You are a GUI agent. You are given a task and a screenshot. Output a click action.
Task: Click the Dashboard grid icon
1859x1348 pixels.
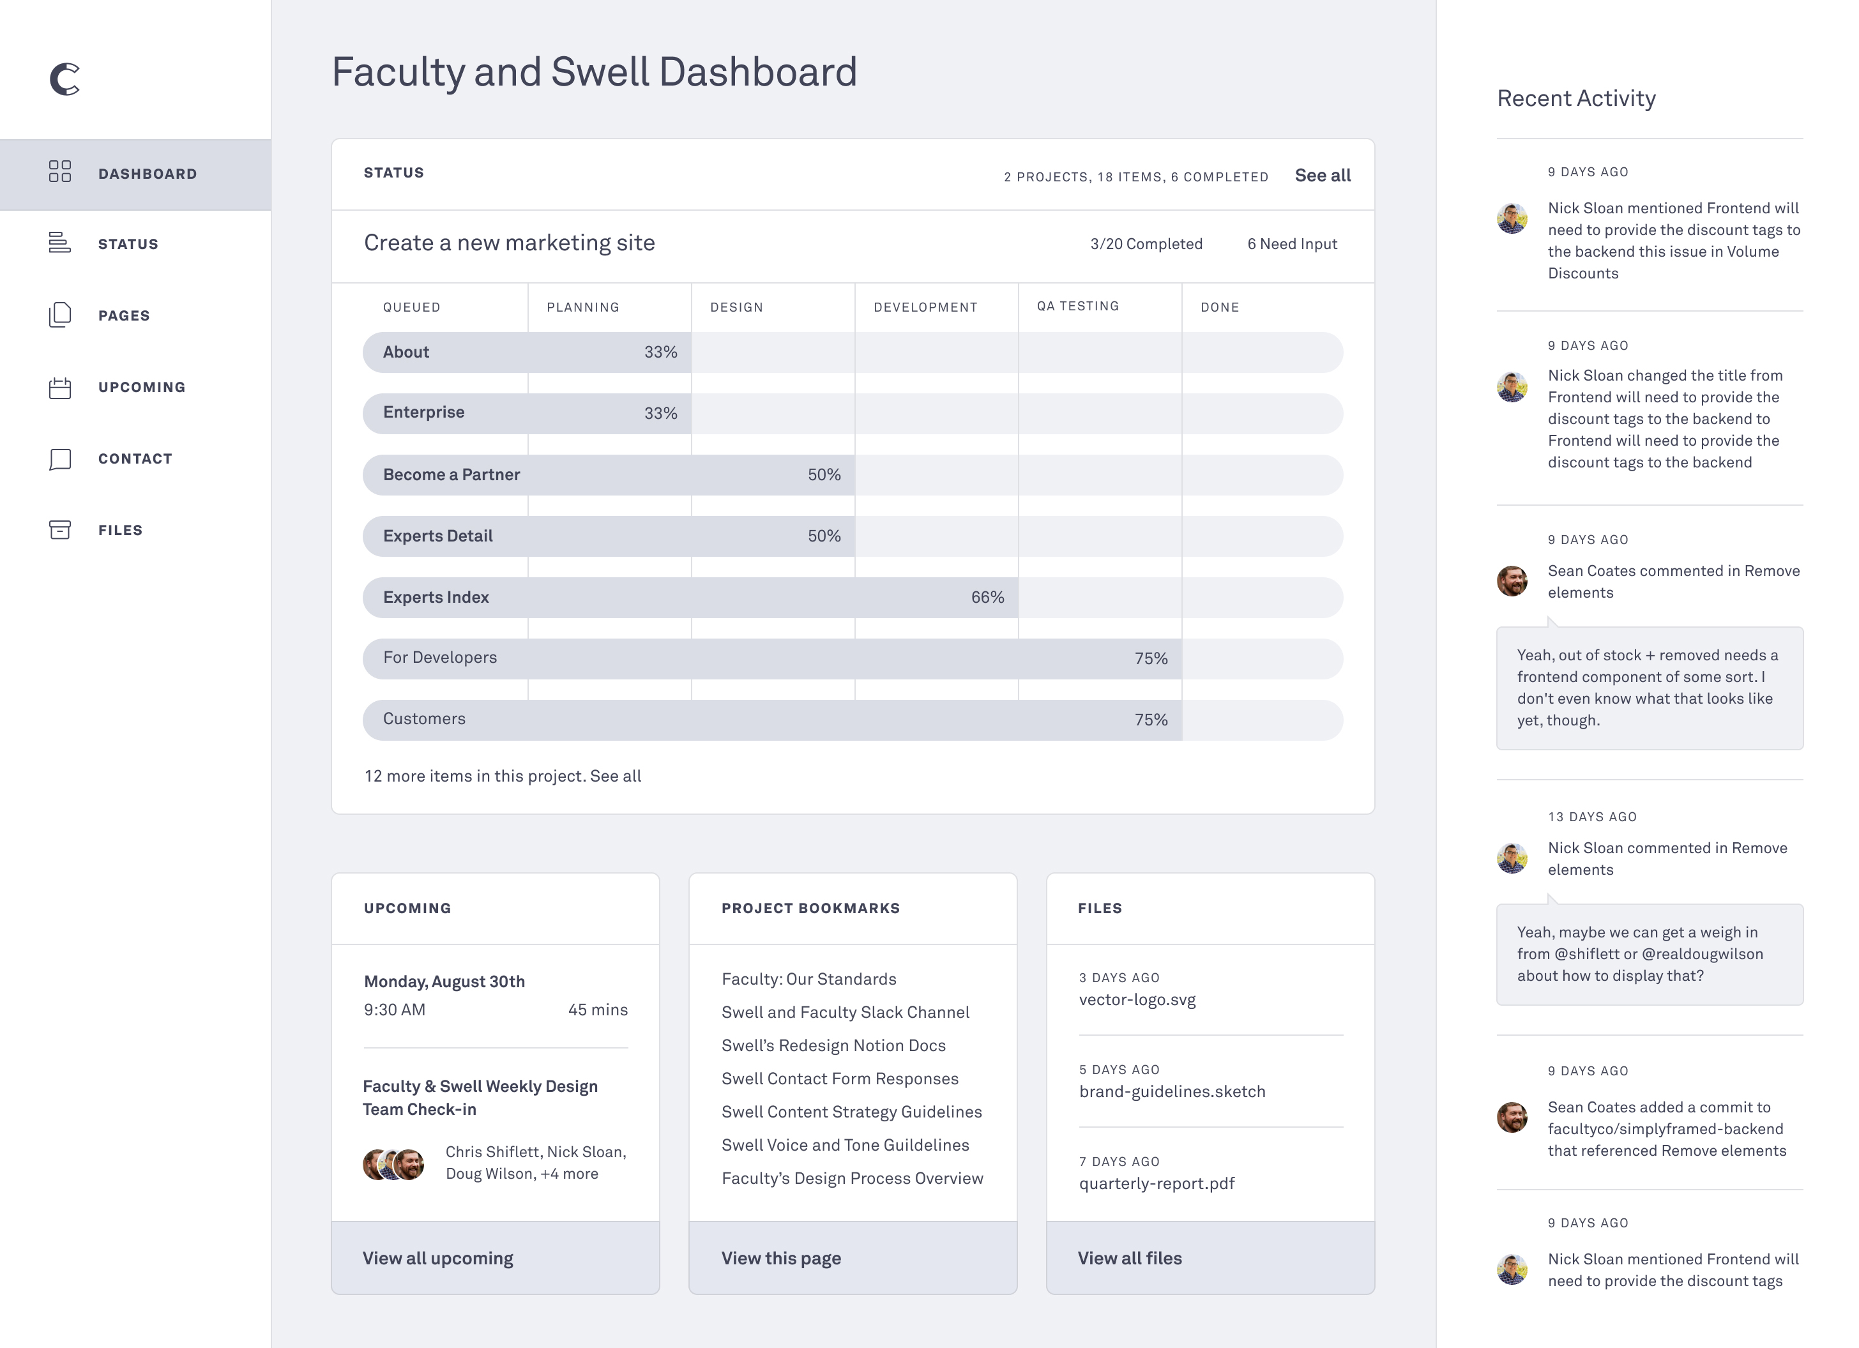click(x=60, y=171)
